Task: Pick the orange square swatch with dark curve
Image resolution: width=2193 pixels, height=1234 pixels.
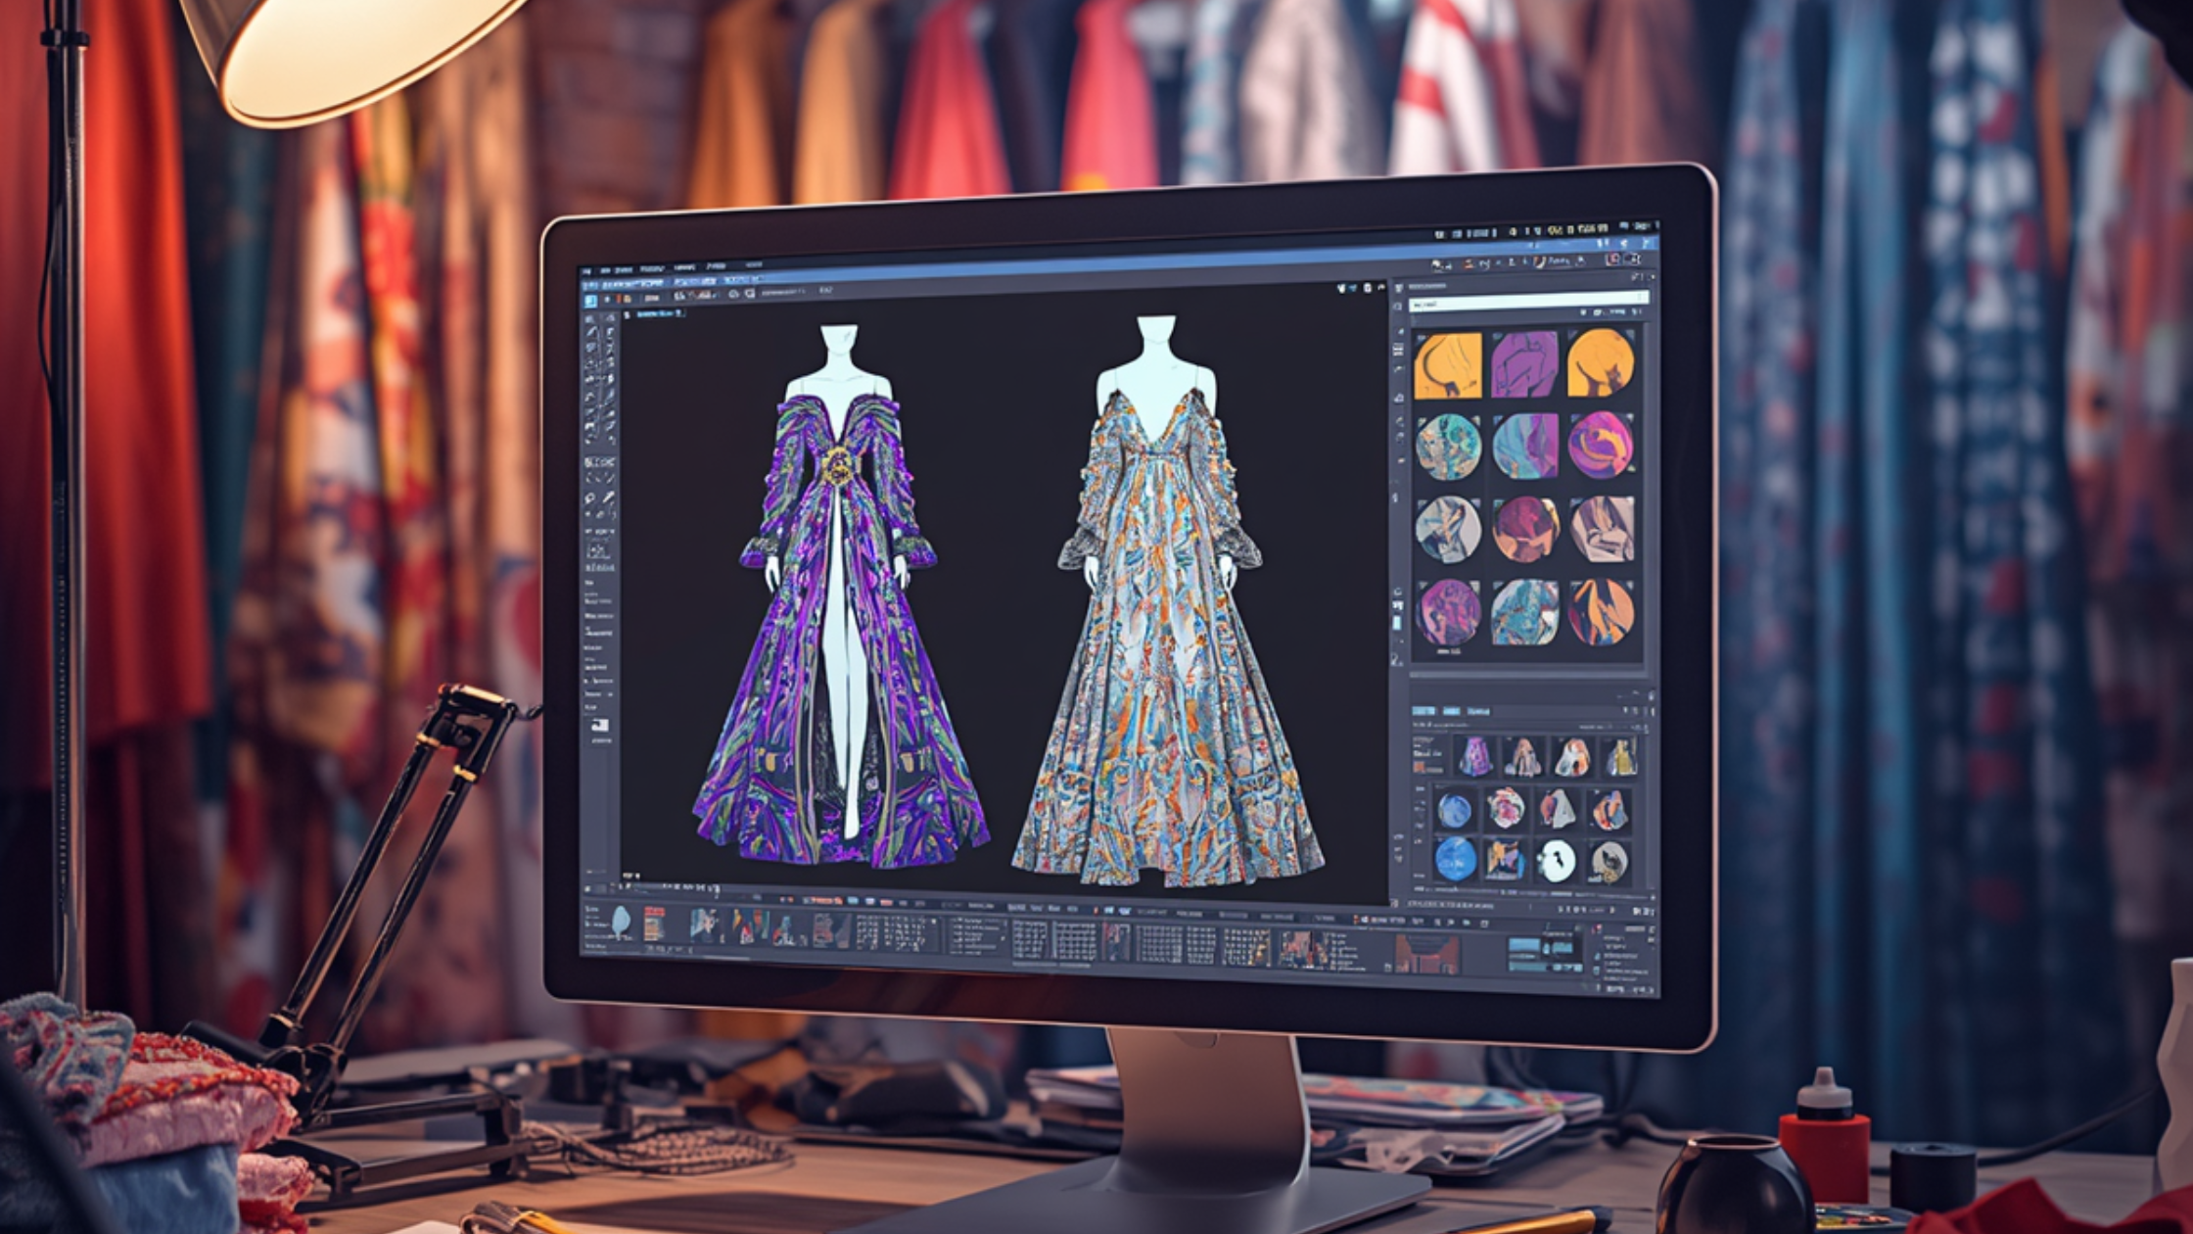Action: [1448, 365]
